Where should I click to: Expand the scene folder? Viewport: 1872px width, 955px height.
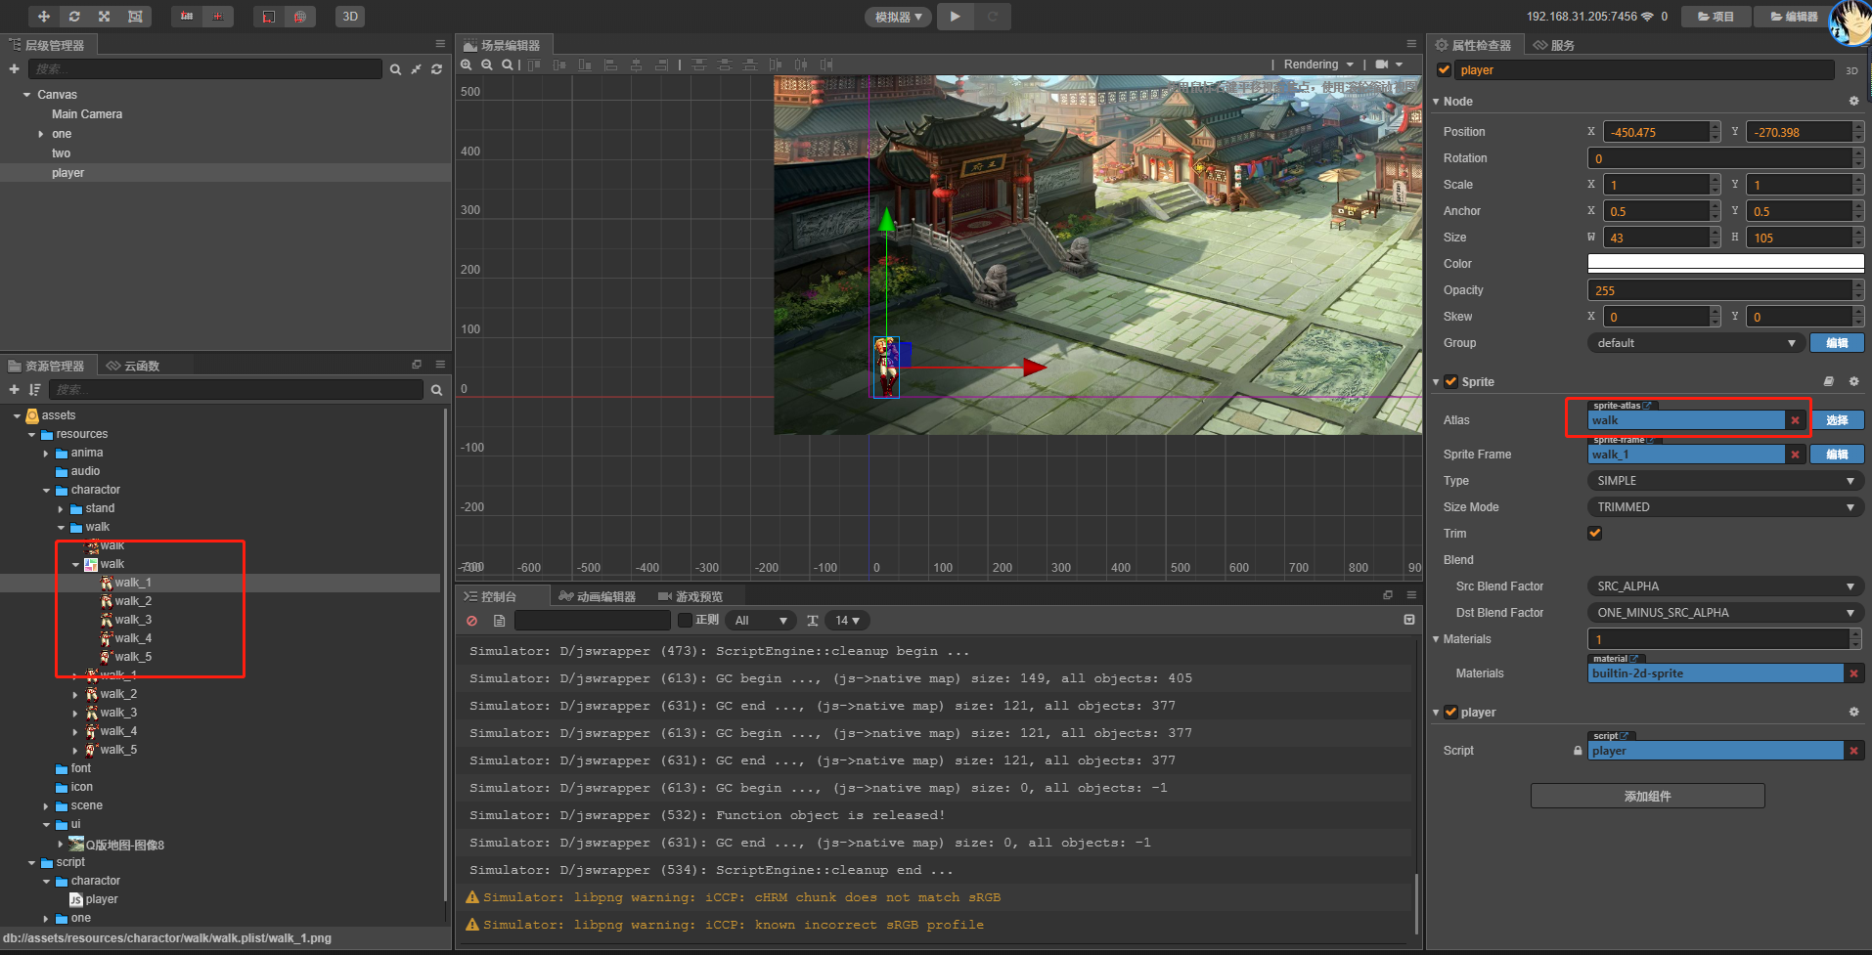46,806
